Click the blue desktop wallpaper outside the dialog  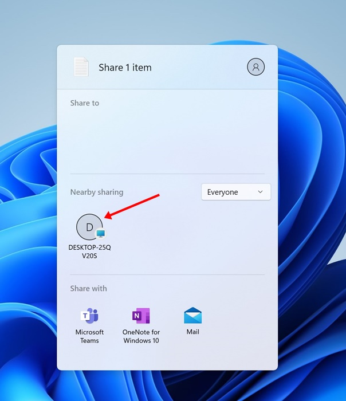(x=312, y=229)
